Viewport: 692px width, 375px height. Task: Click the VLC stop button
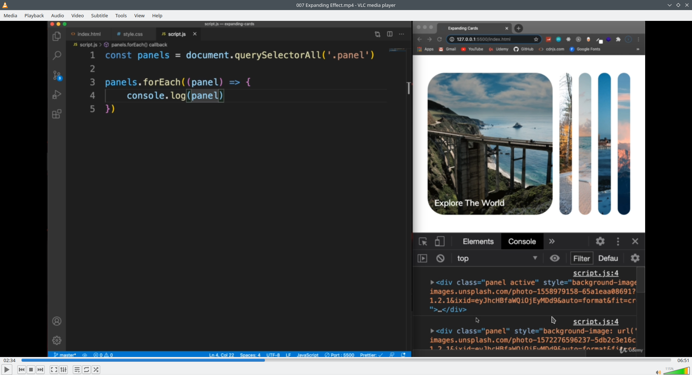(x=31, y=370)
